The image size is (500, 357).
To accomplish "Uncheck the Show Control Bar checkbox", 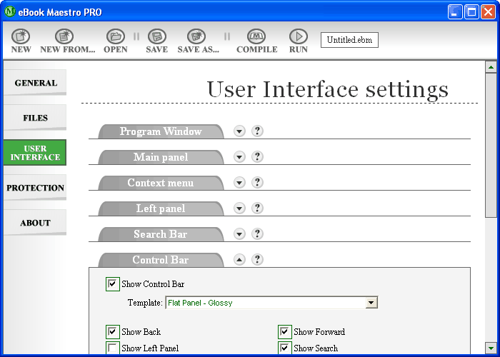I will 113,284.
